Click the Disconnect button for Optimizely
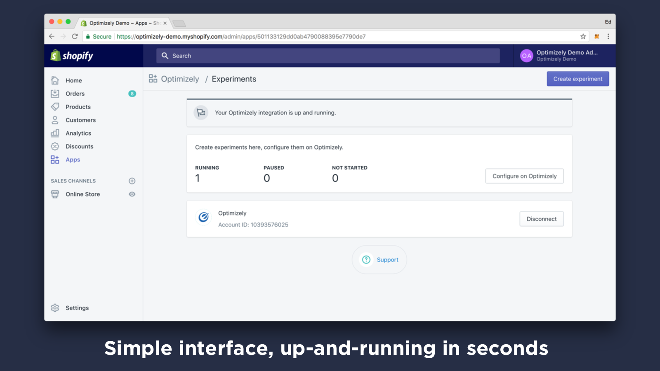The image size is (660, 371). click(x=541, y=218)
